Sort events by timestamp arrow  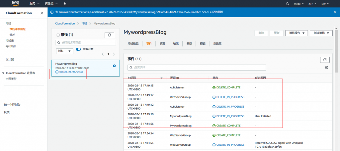(x=161, y=78)
